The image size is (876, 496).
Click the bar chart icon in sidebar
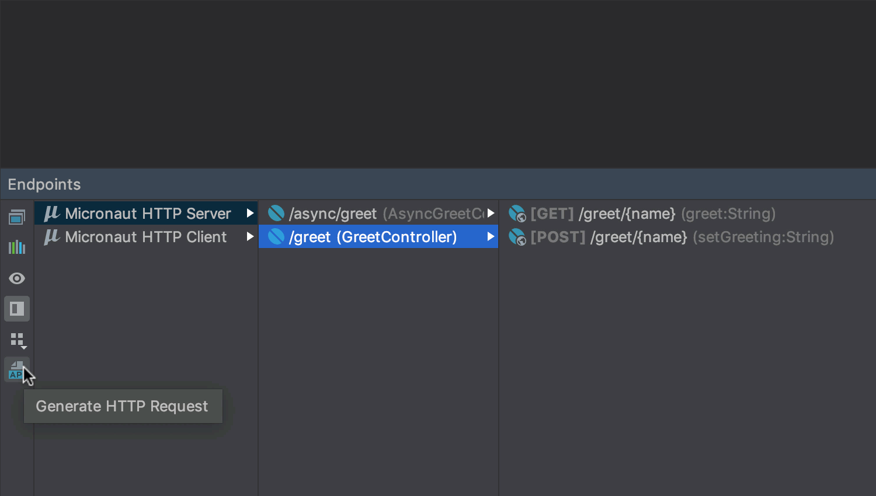pos(17,247)
